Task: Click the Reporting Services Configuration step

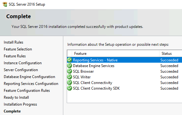Action: pos(31,84)
